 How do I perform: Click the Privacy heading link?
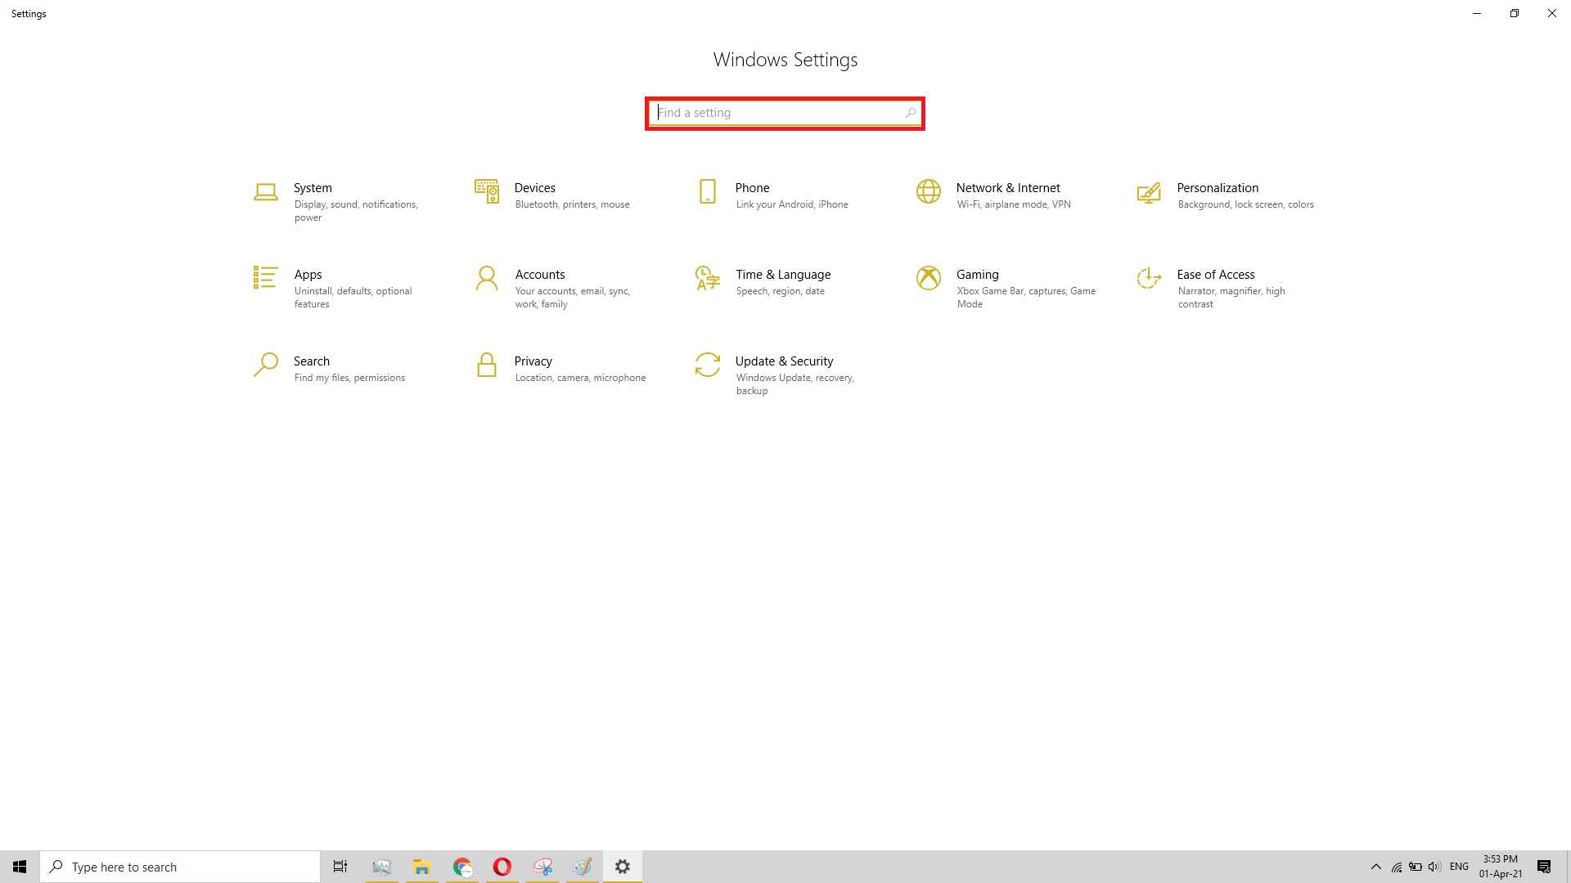point(533,361)
